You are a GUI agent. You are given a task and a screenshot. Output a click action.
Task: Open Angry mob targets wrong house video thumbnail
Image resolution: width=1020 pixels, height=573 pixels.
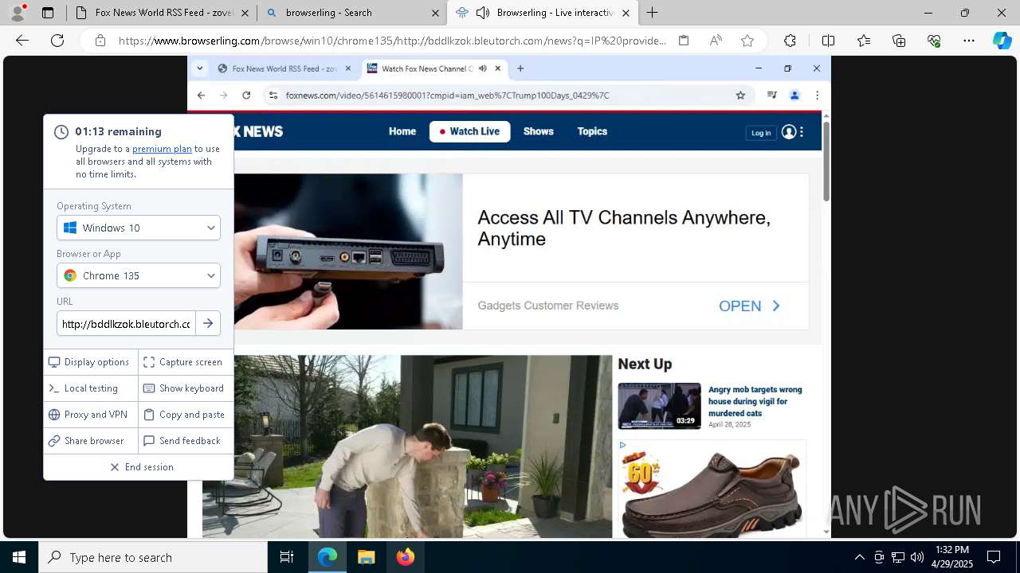click(659, 406)
